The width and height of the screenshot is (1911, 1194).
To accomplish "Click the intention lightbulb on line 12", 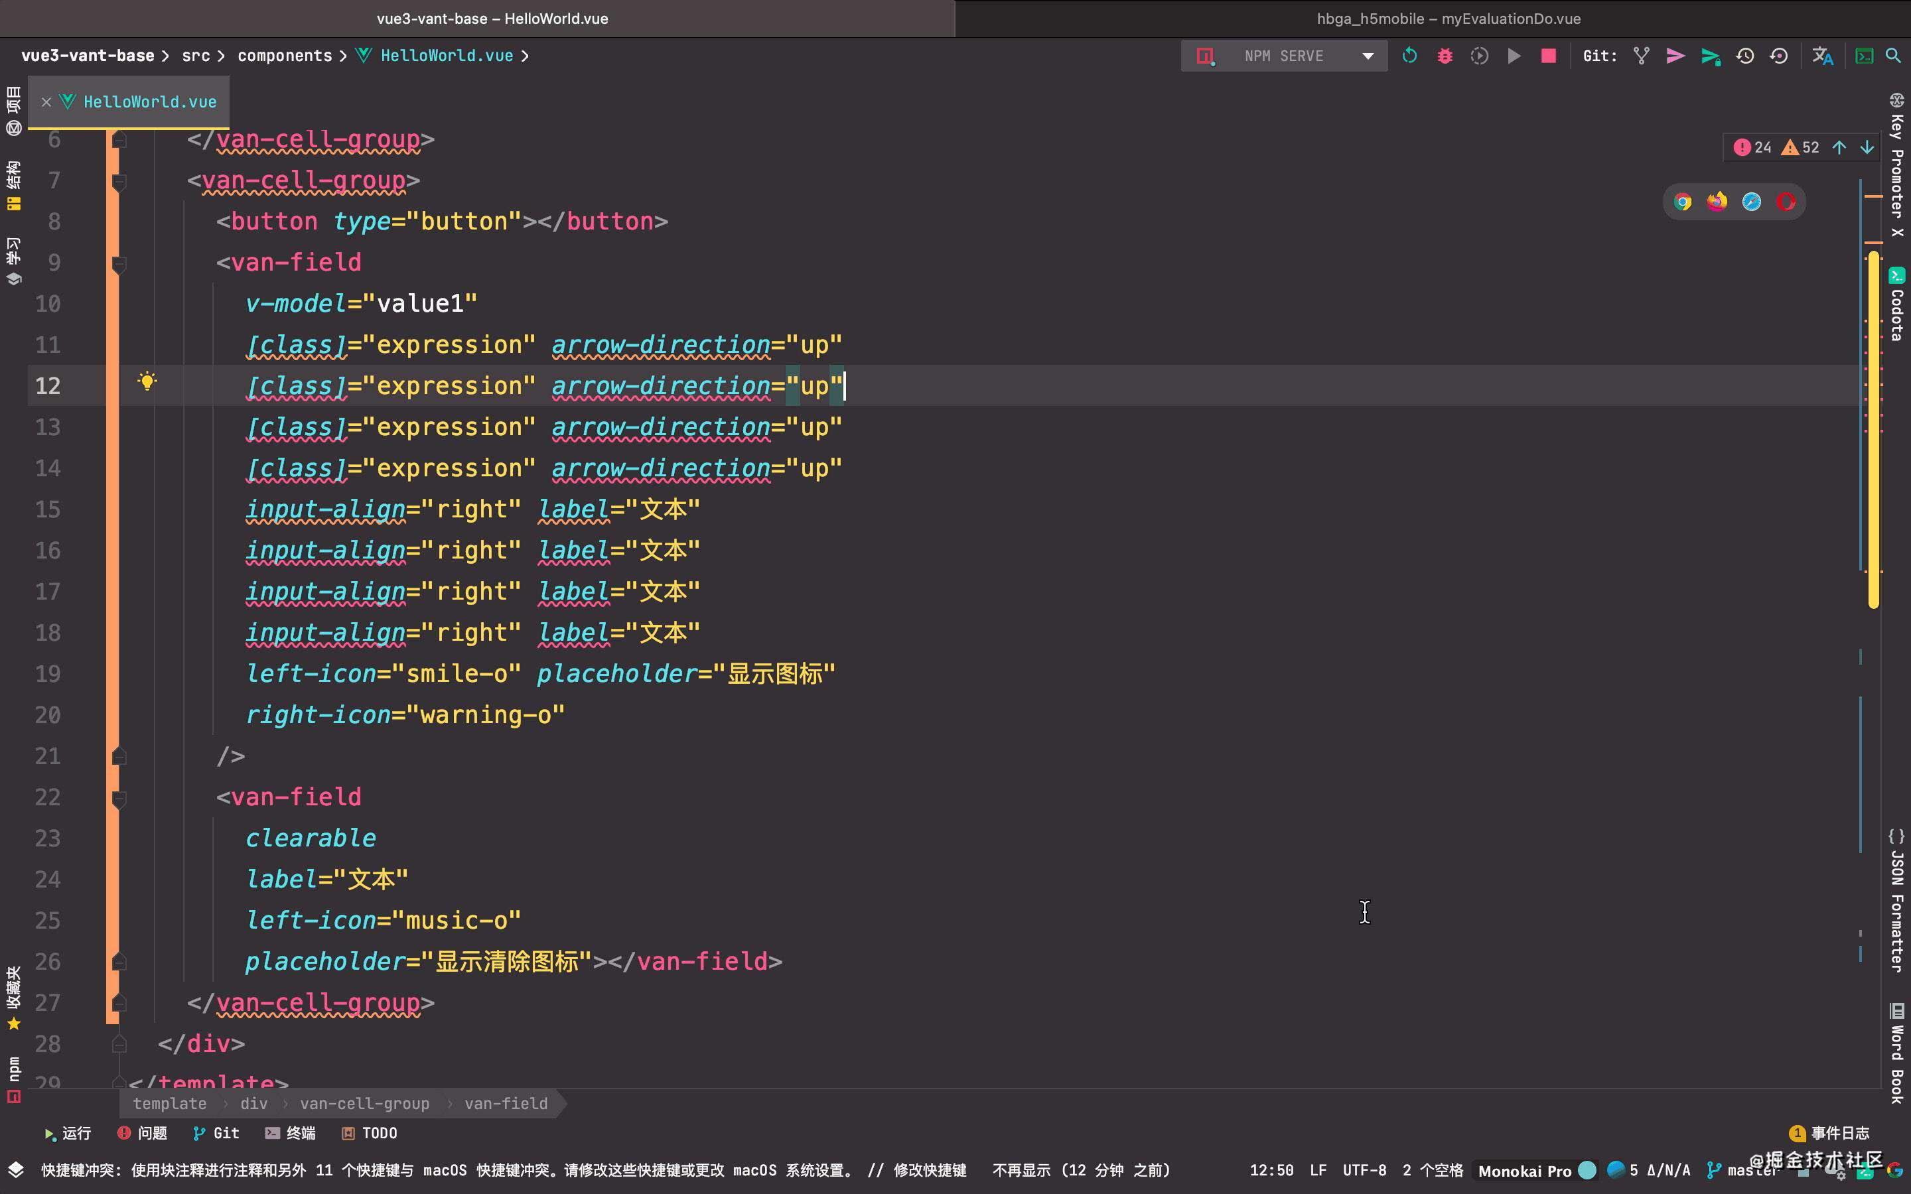I will [x=147, y=381].
